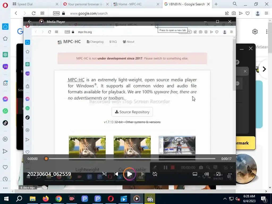This screenshot has width=272, height=204.
Task: Open Messenger in Opera sidebar
Action: pyautogui.click(x=5, y=99)
